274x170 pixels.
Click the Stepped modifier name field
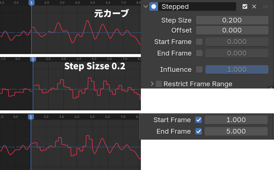pyautogui.click(x=198, y=6)
